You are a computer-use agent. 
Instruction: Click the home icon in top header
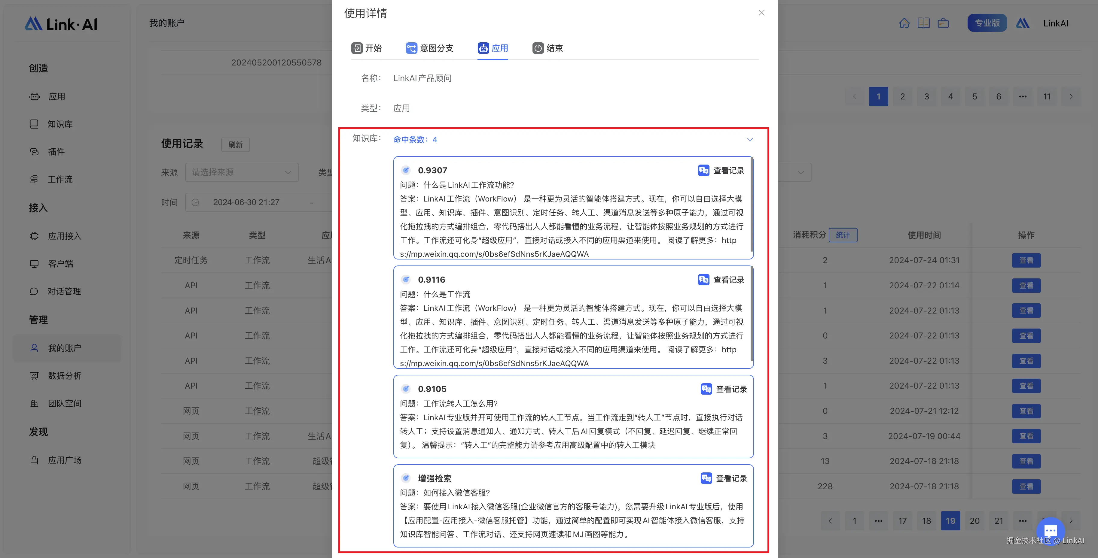click(904, 23)
